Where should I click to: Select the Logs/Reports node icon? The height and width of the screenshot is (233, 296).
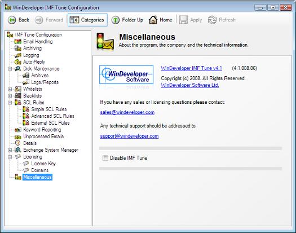[26, 82]
